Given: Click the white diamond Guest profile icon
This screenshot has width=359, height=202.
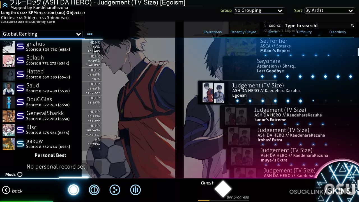Looking at the screenshot, I should click(x=223, y=189).
